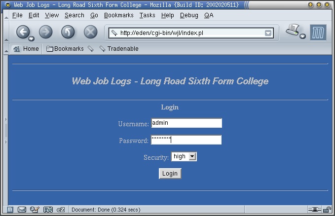Open Composer from status bar icon

click(x=35, y=210)
